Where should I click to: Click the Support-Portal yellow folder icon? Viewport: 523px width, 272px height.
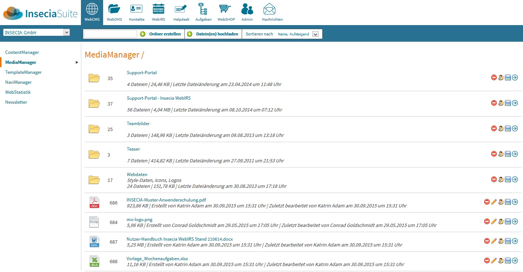94,78
